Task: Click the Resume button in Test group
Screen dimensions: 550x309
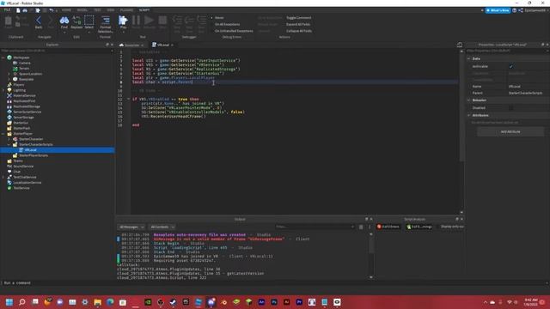Action: point(149,22)
